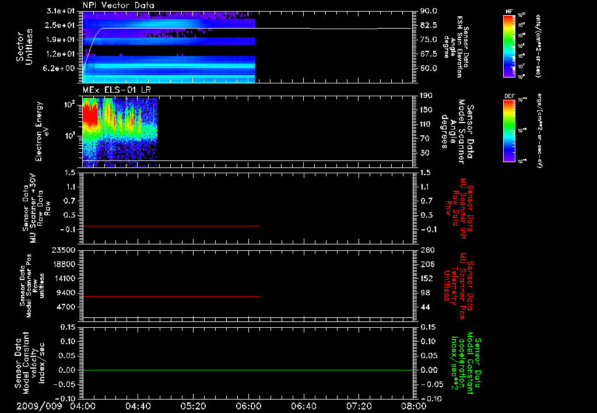Click the 75.0 sun elevation tick label
Image resolution: width=597 pixels, height=413 pixels.
[429, 40]
